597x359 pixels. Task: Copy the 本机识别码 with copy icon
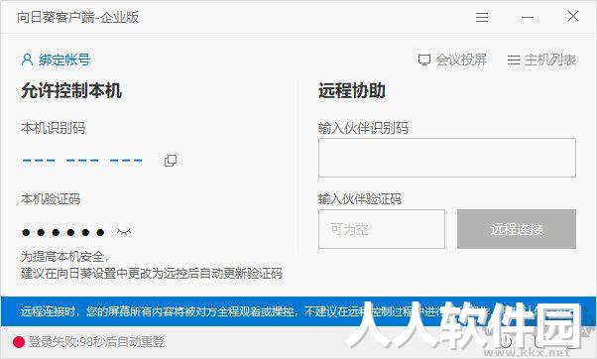pos(171,161)
